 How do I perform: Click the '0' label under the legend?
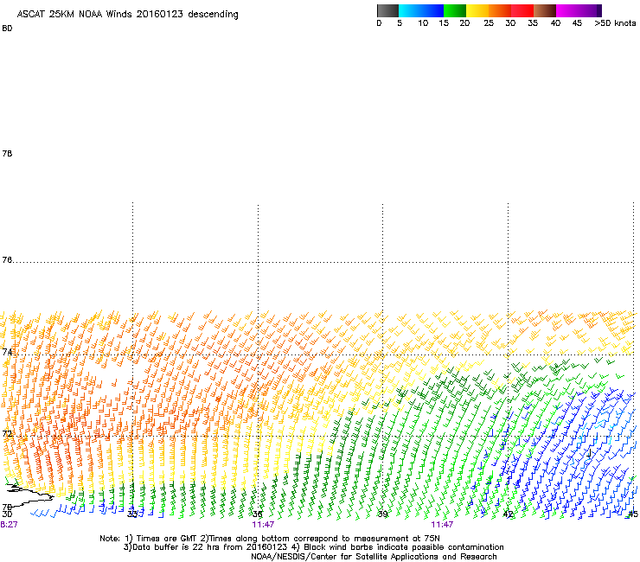tap(379, 23)
